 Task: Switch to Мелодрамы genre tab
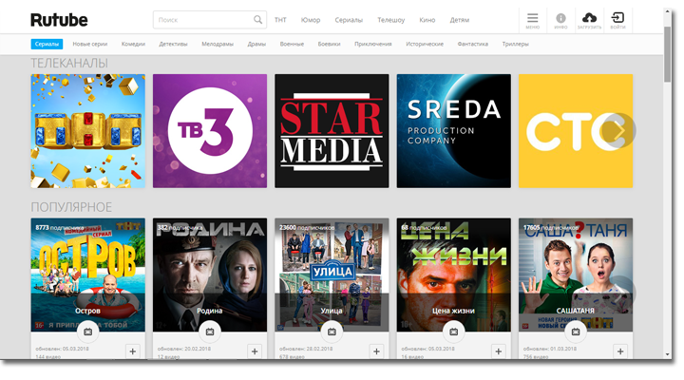218,44
